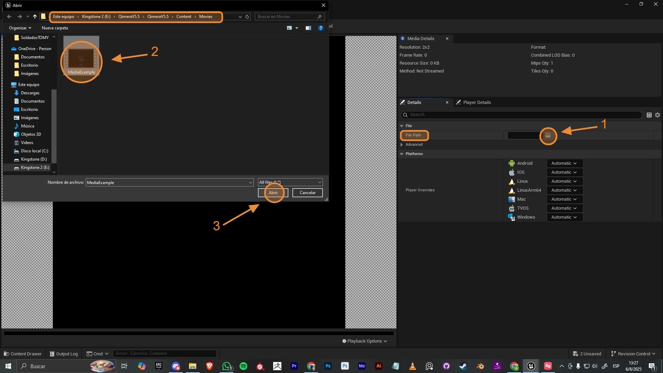Open the Windows player override dropdown
The width and height of the screenshot is (663, 373).
click(564, 217)
